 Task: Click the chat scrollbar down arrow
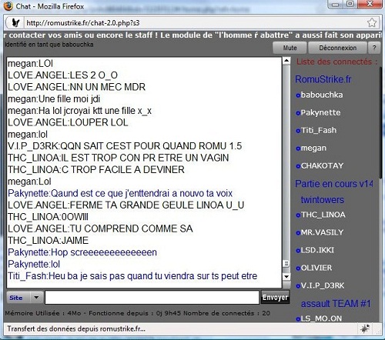[x=286, y=277]
